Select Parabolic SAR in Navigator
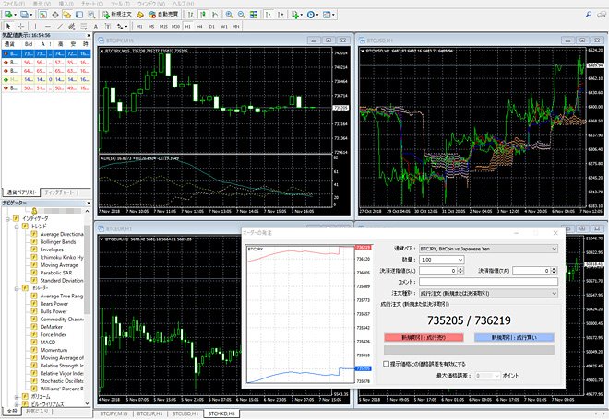This screenshot has height=419, width=609. 56,273
